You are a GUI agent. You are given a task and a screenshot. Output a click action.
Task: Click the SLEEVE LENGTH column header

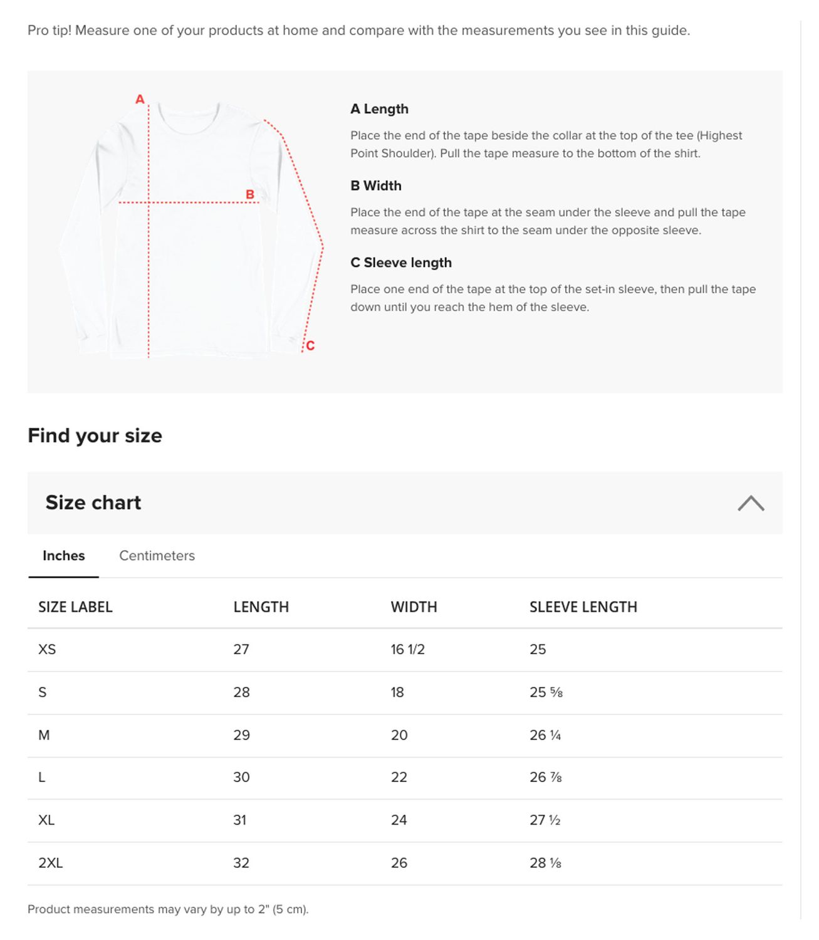(x=583, y=607)
